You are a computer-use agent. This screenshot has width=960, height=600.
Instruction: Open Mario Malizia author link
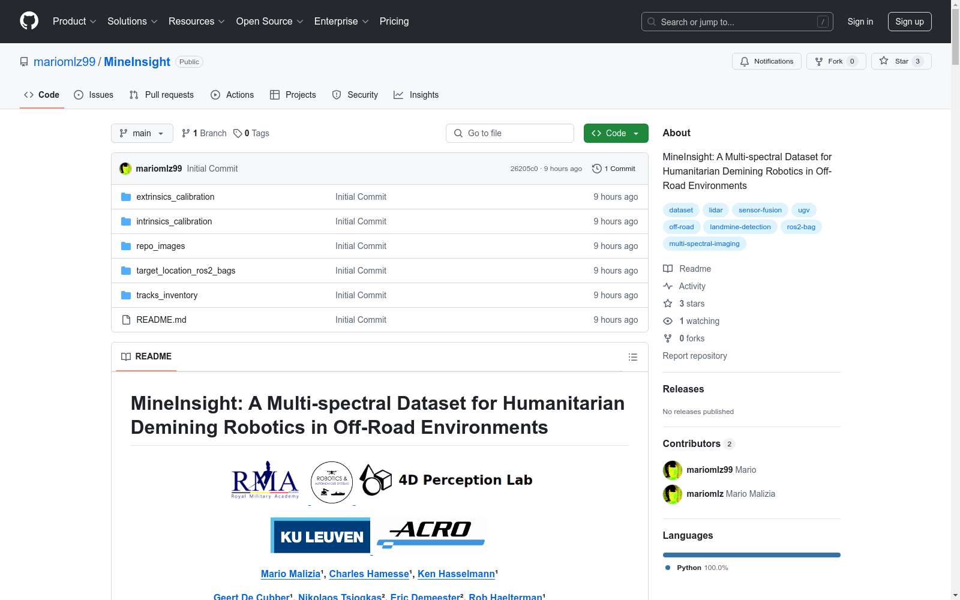pos(291,574)
